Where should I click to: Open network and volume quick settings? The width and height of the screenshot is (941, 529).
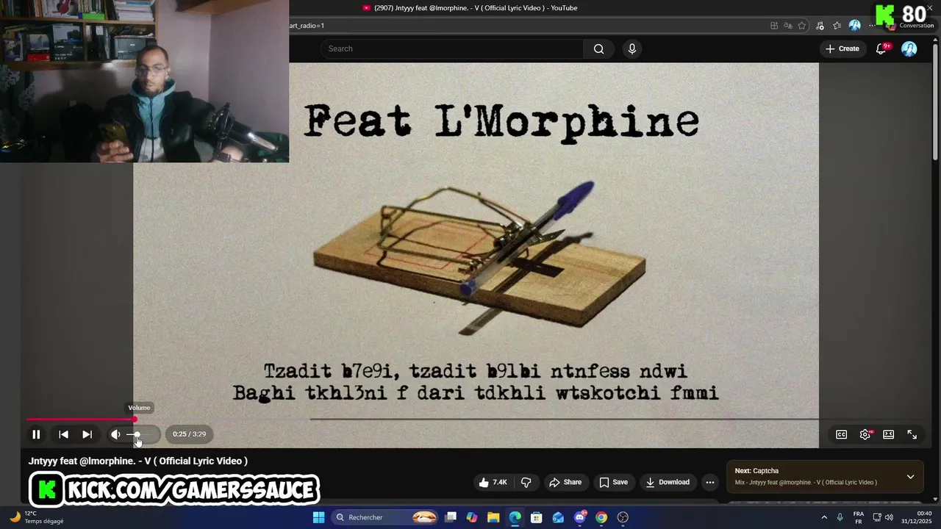(x=883, y=517)
